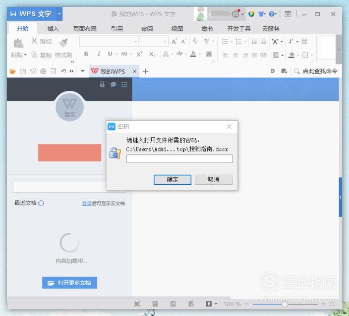Click the 打开更多文档 button

pos(70,283)
